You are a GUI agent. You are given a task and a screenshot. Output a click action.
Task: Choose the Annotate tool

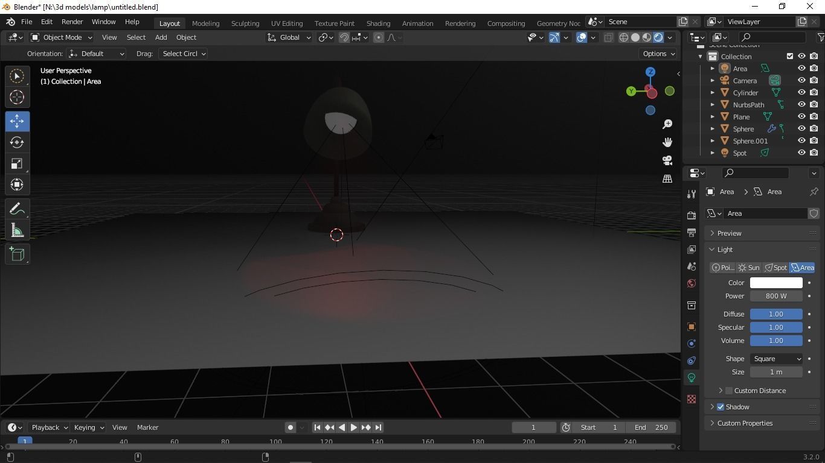tap(17, 209)
